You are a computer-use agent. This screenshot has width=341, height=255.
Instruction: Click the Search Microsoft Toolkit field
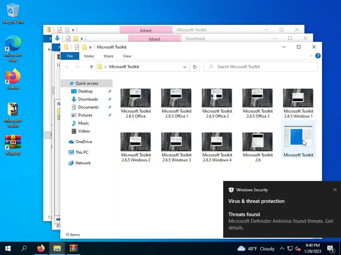[x=260, y=67]
